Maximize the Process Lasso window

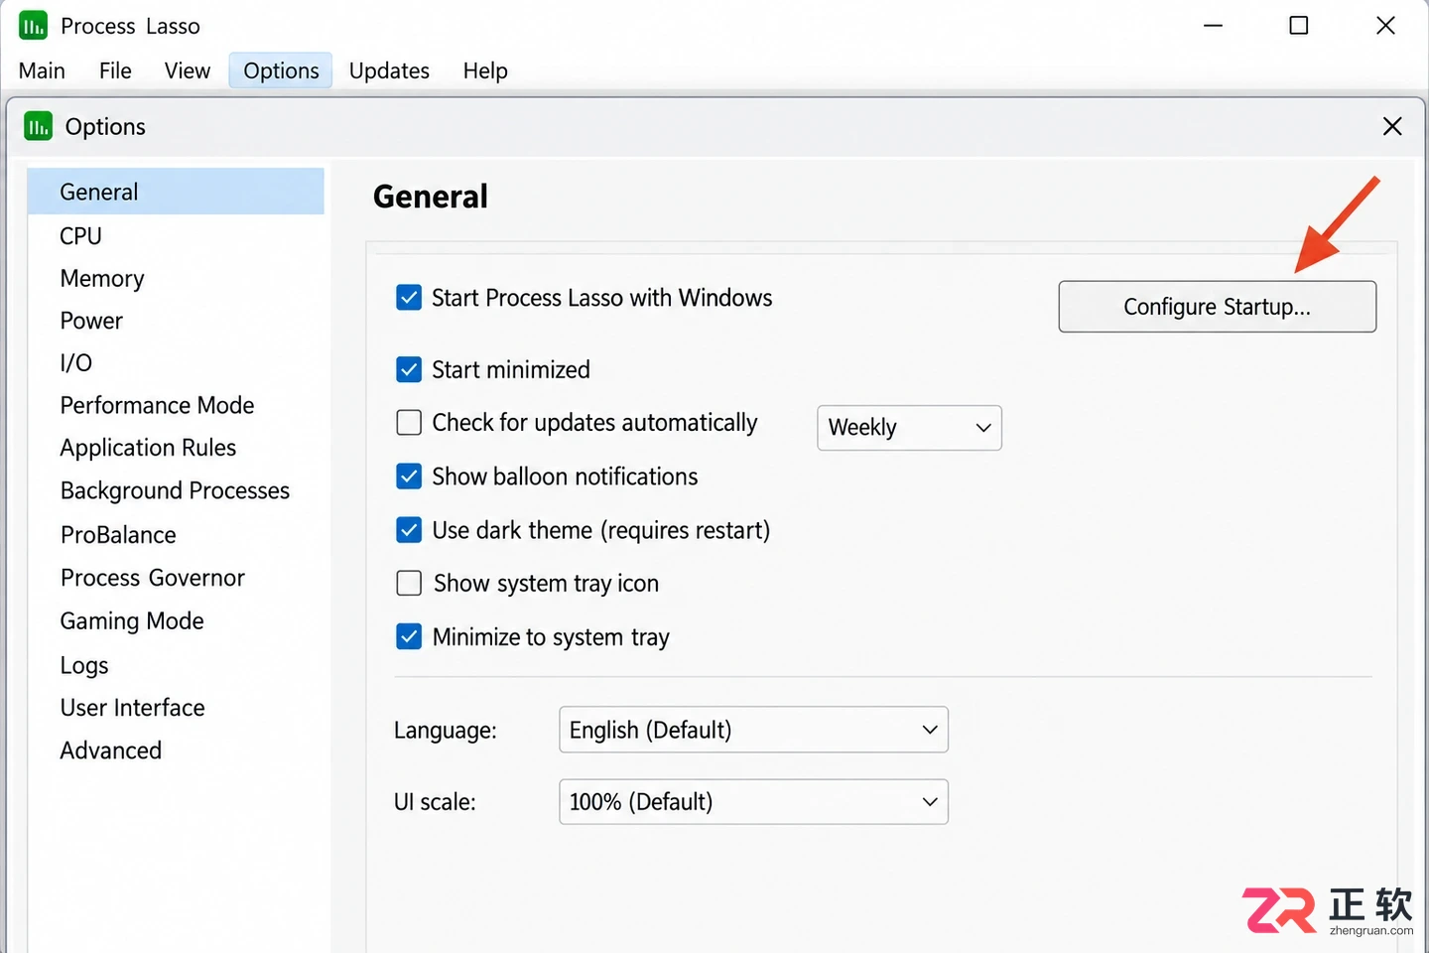point(1298,26)
